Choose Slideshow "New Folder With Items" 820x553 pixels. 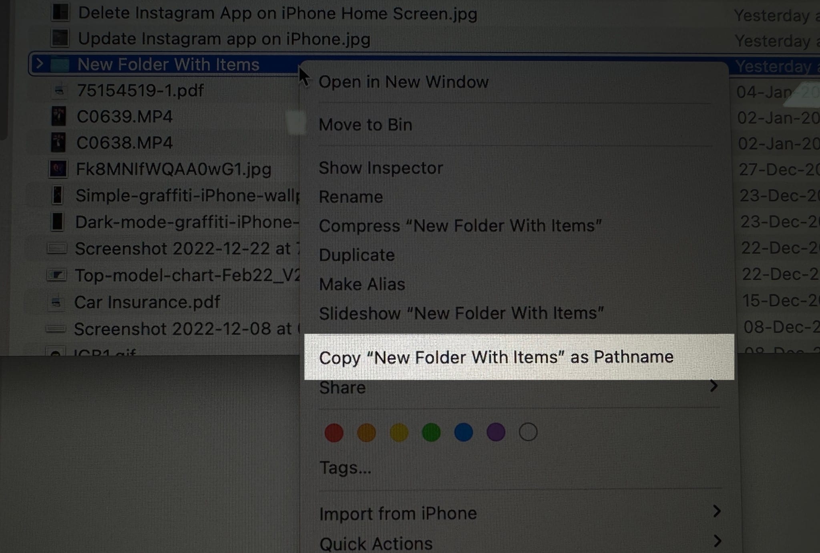(461, 313)
